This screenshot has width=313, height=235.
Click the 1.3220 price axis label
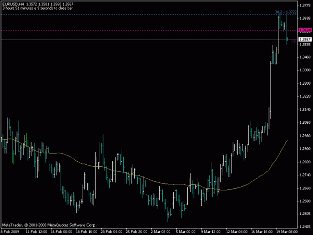[x=305, y=96]
